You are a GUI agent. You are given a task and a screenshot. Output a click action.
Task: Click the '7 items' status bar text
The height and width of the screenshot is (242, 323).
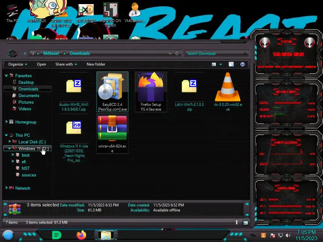12,222
